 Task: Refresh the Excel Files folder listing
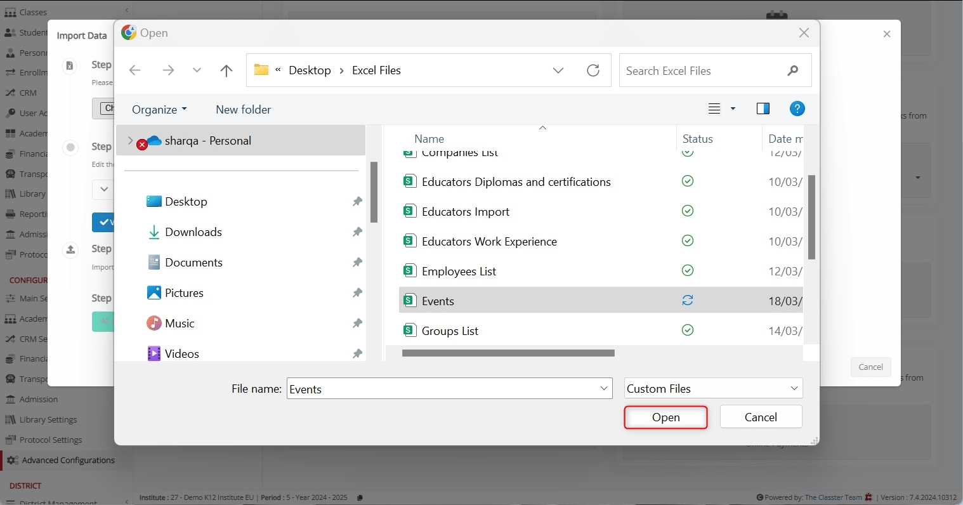click(x=593, y=70)
